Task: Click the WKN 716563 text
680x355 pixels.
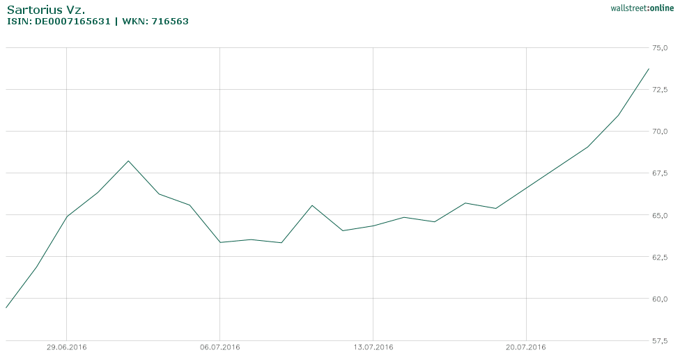Action: click(155, 22)
